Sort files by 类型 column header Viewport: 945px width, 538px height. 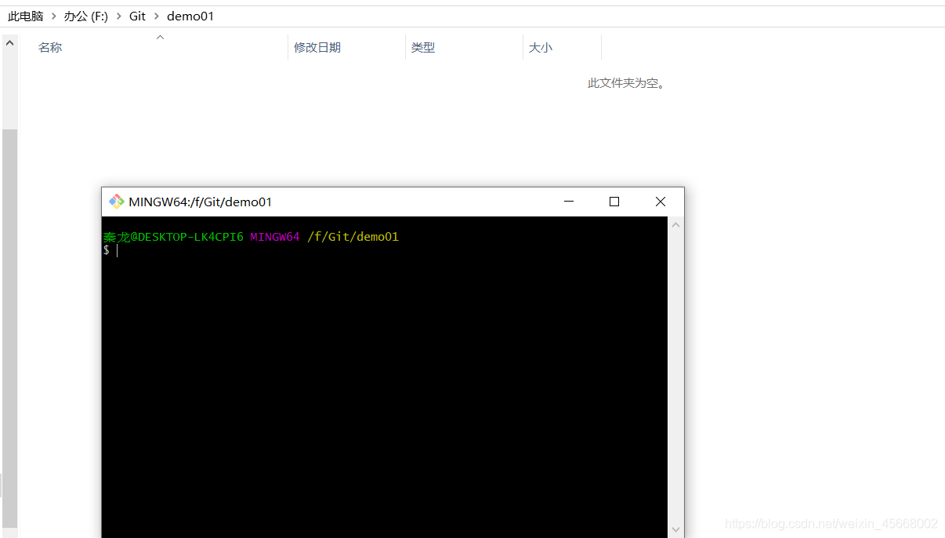coord(464,47)
